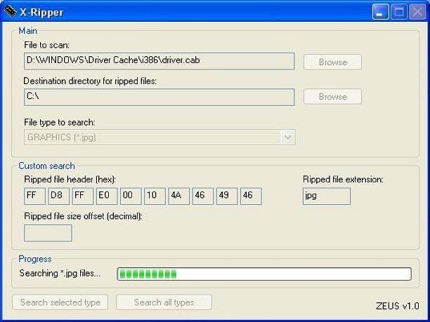Click the Custom search group heading
Screen dimensions: 430x322
(46, 166)
